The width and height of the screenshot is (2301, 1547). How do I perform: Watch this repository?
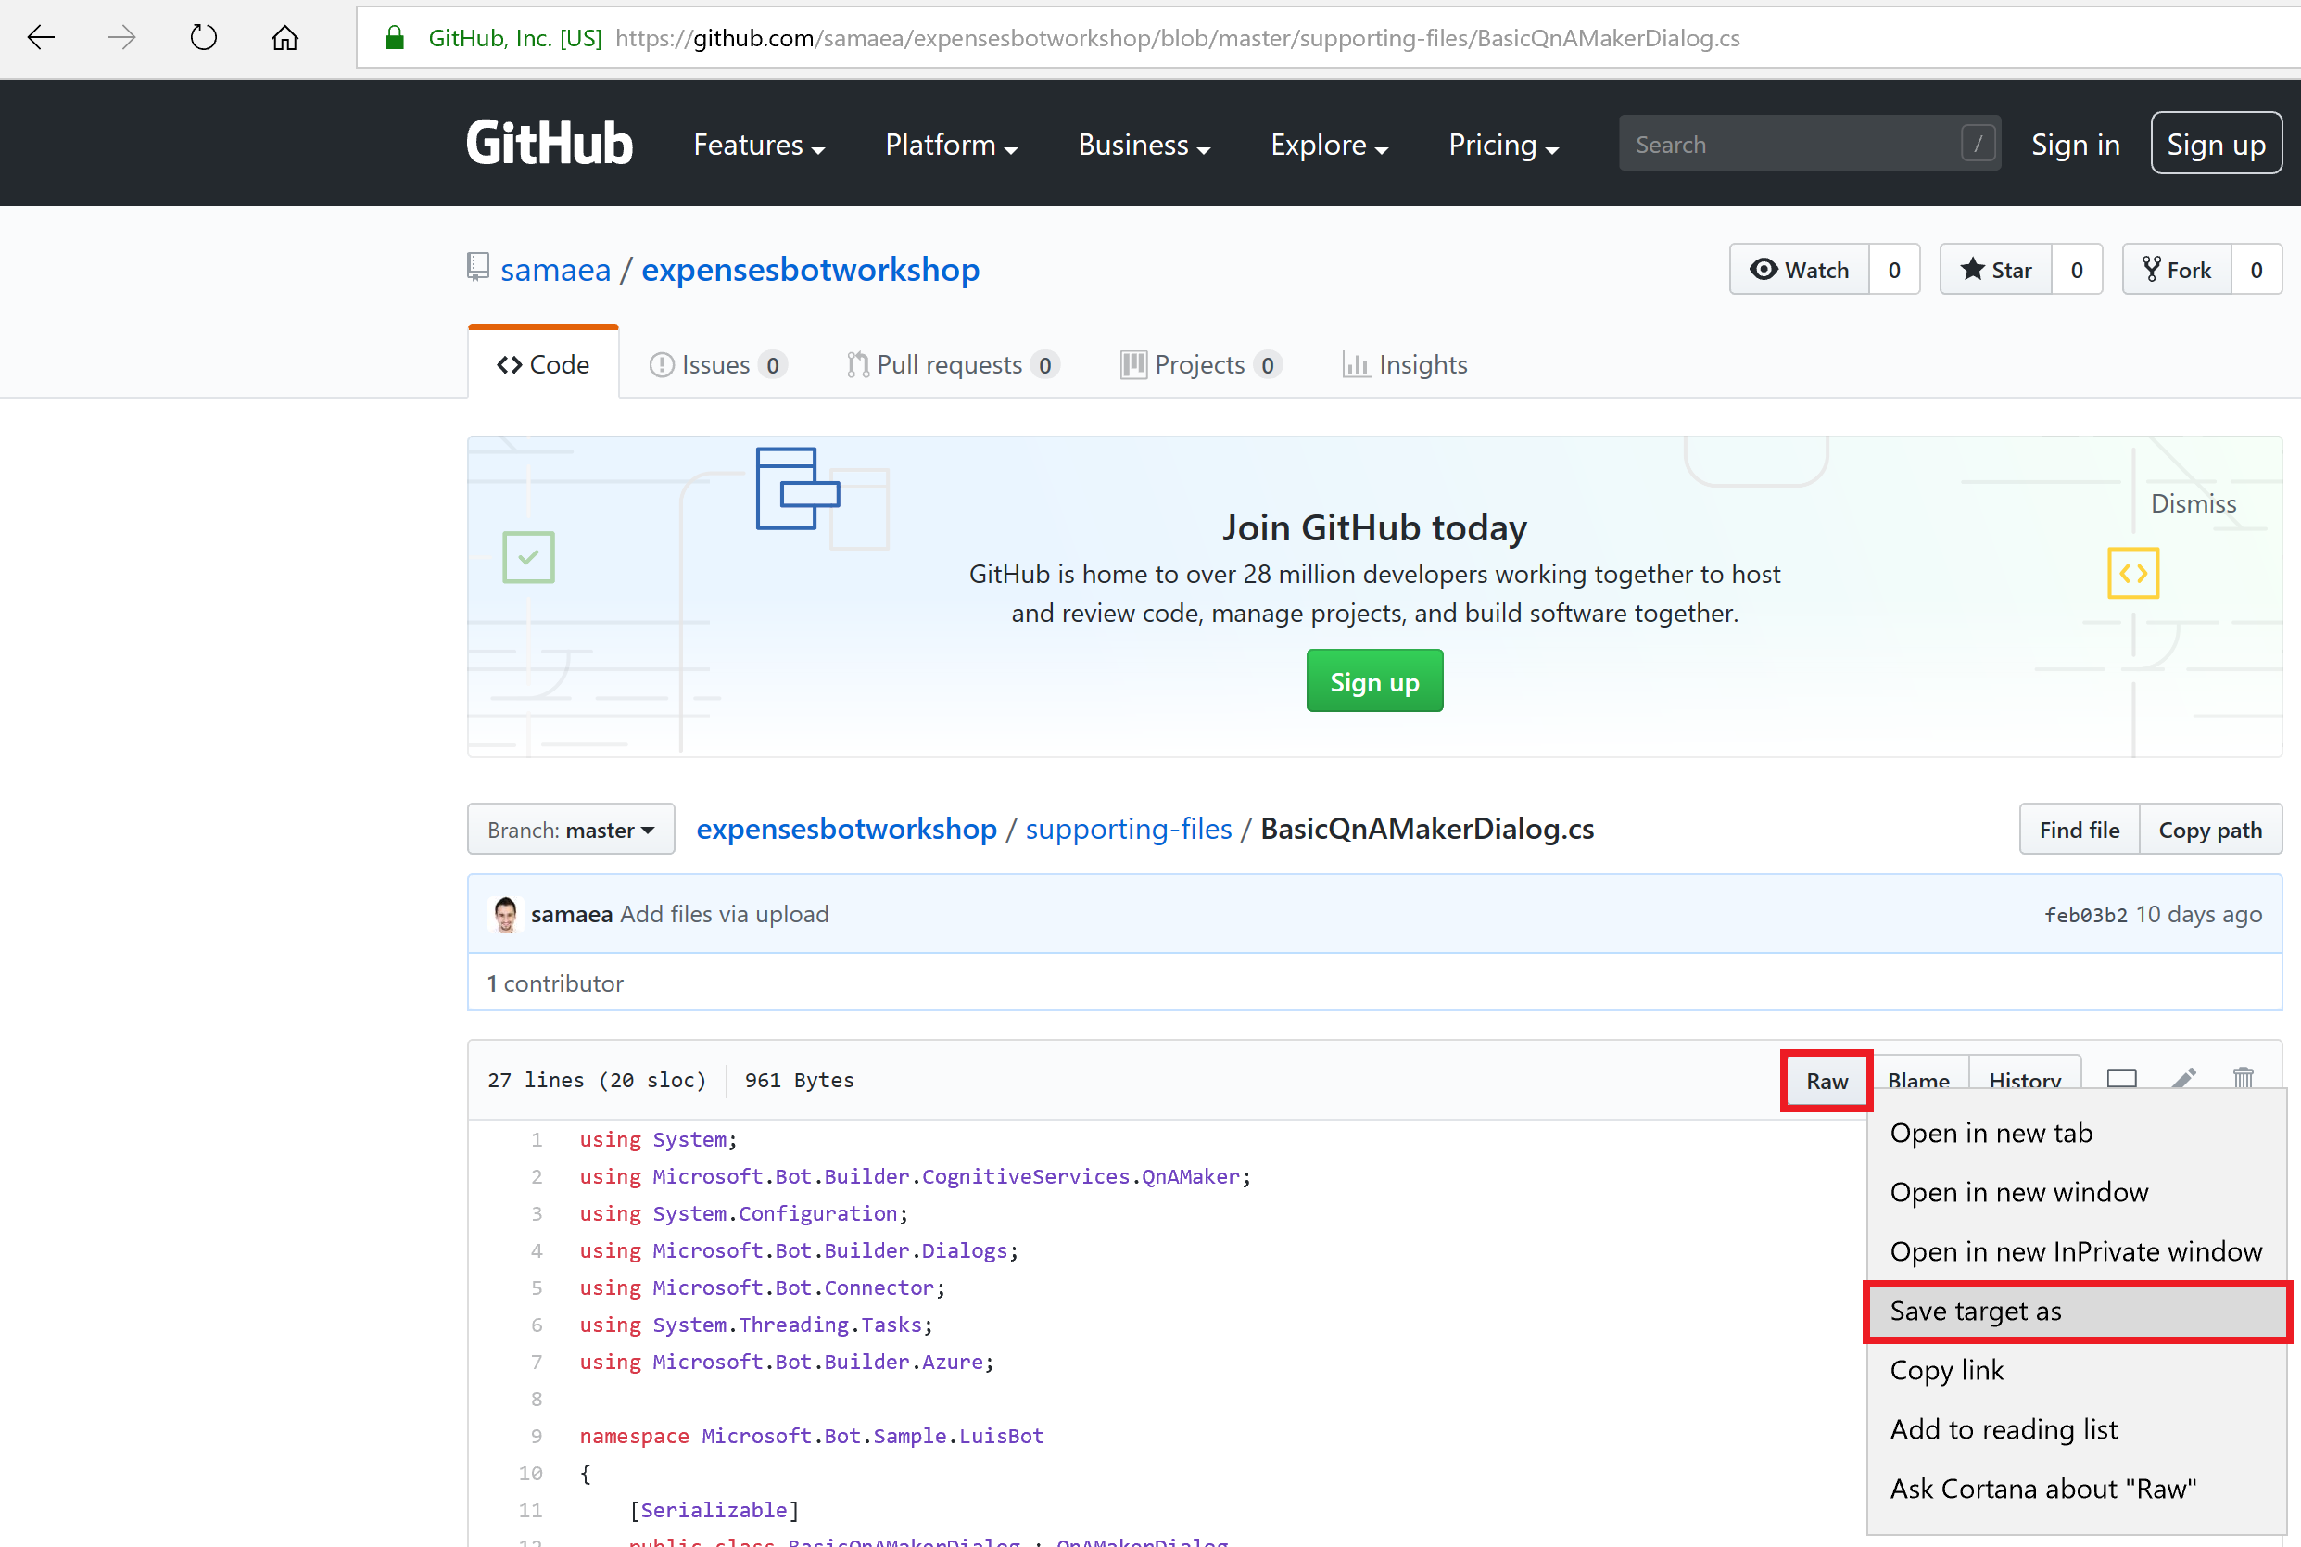(x=1799, y=270)
